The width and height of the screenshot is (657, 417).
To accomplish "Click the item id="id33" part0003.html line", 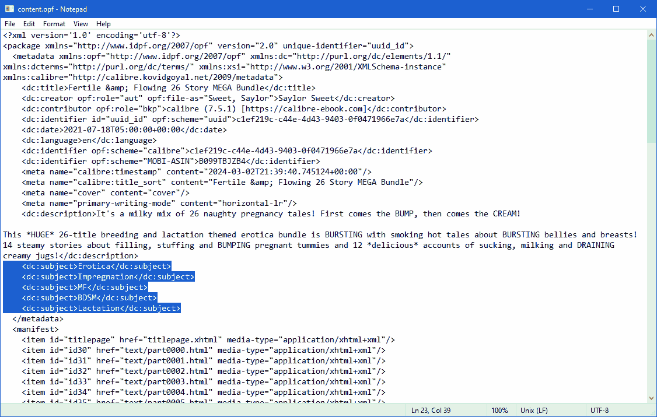I will [204, 381].
